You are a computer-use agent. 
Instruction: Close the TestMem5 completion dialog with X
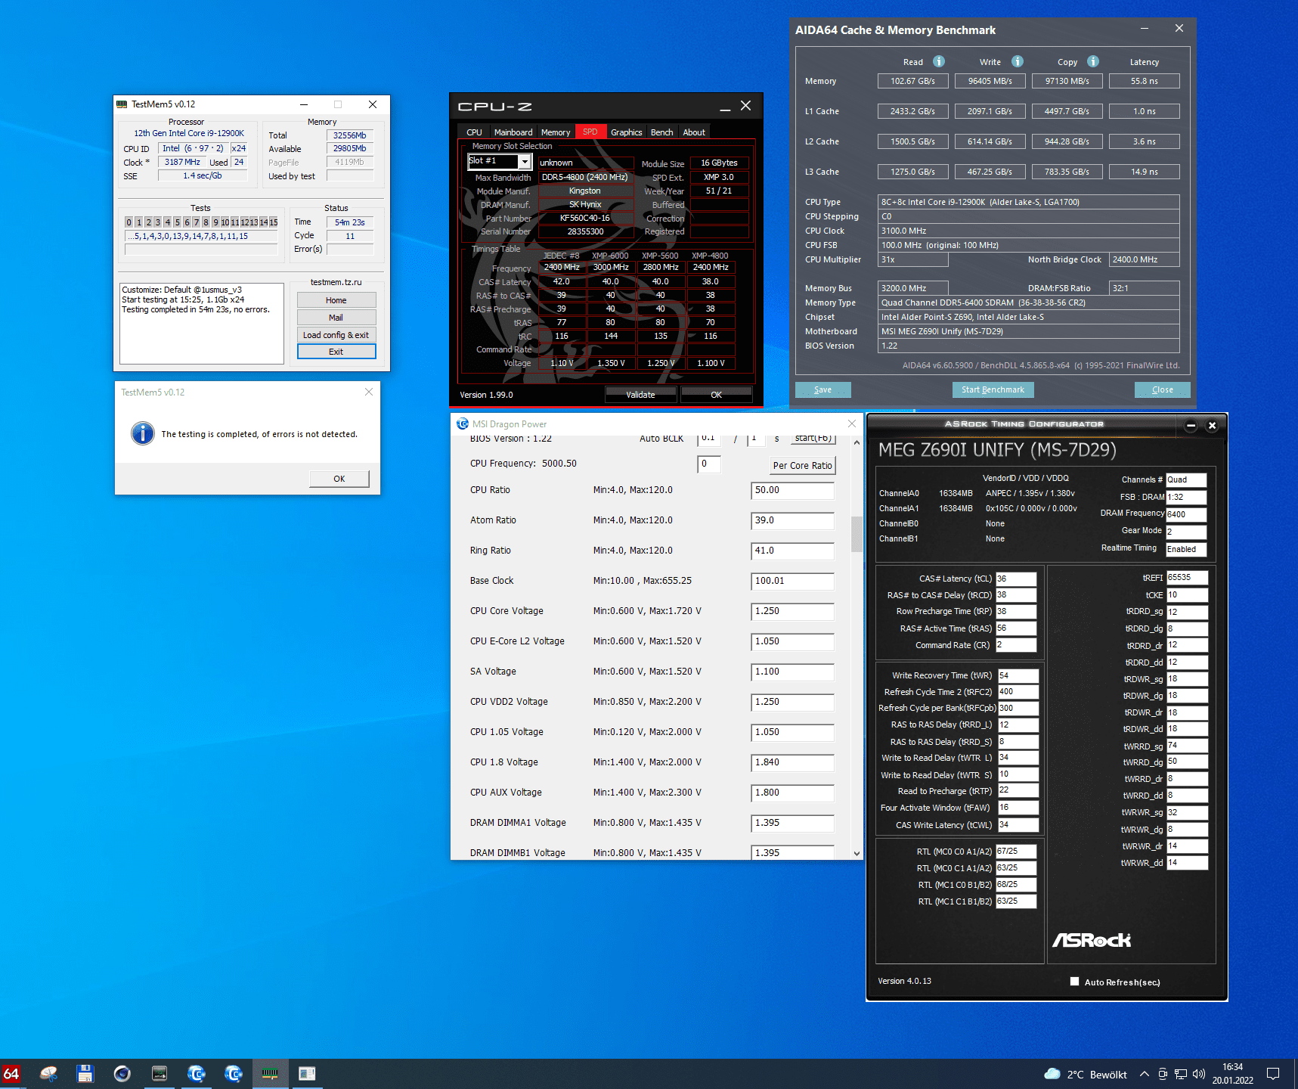[369, 392]
